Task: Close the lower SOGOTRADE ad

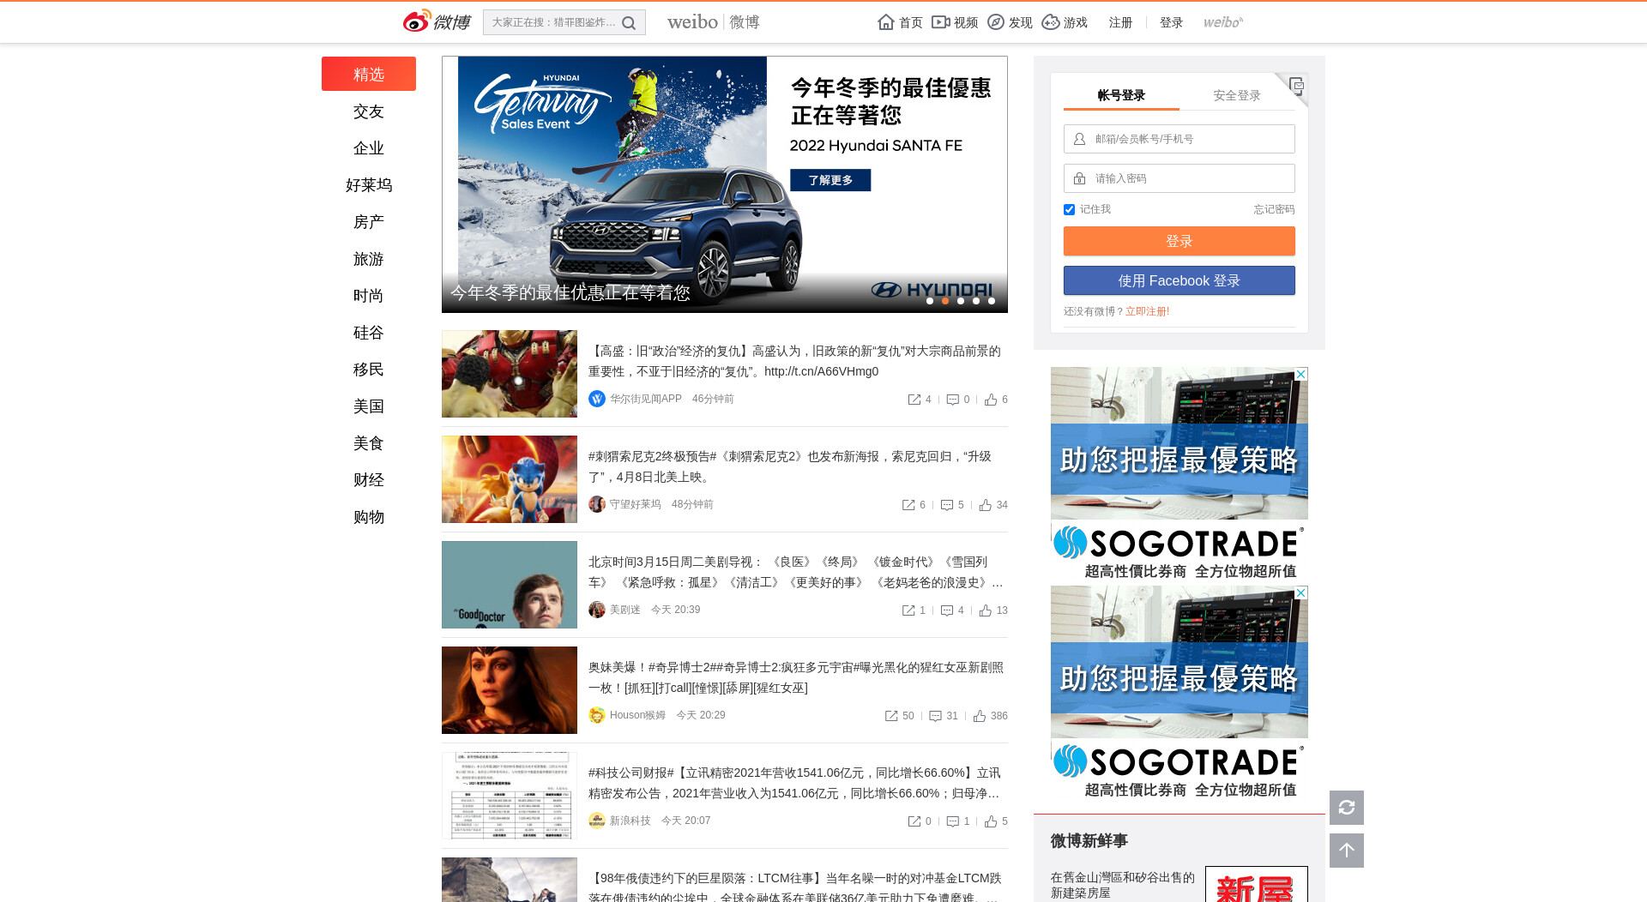Action: [x=1301, y=592]
